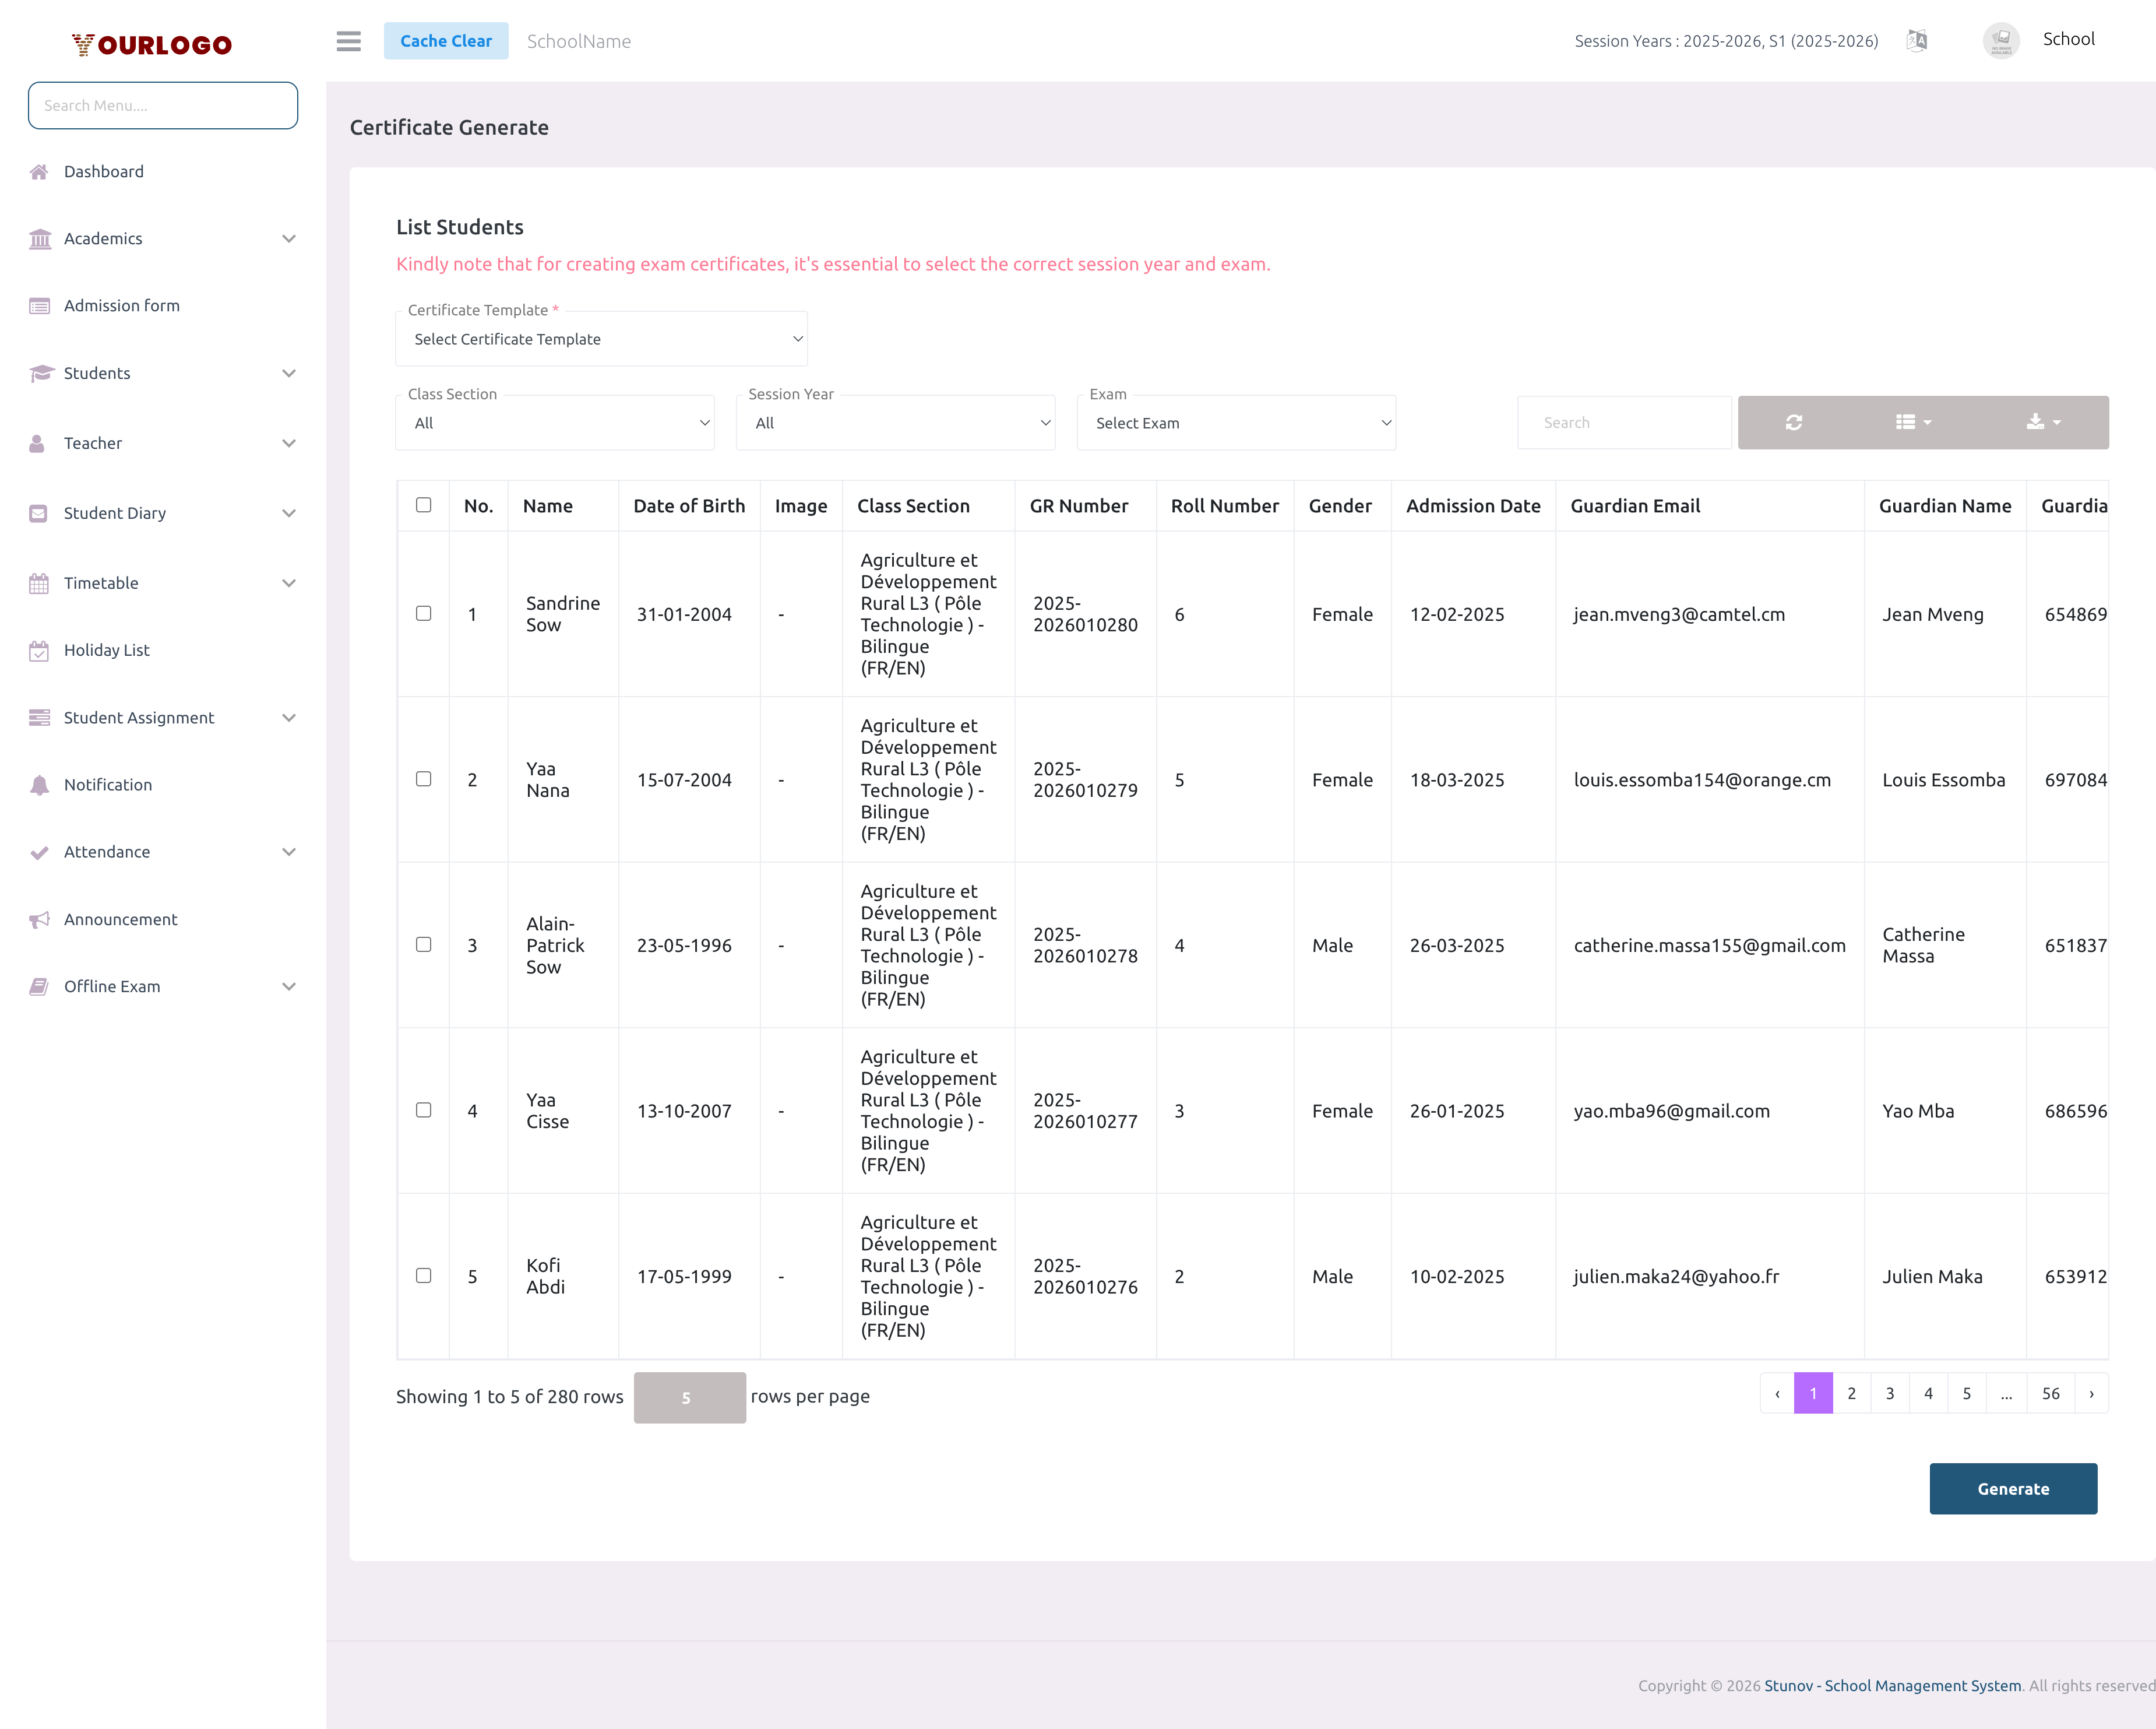2156x1729 pixels.
Task: Check the select-all checkbox in table header
Action: pos(423,505)
